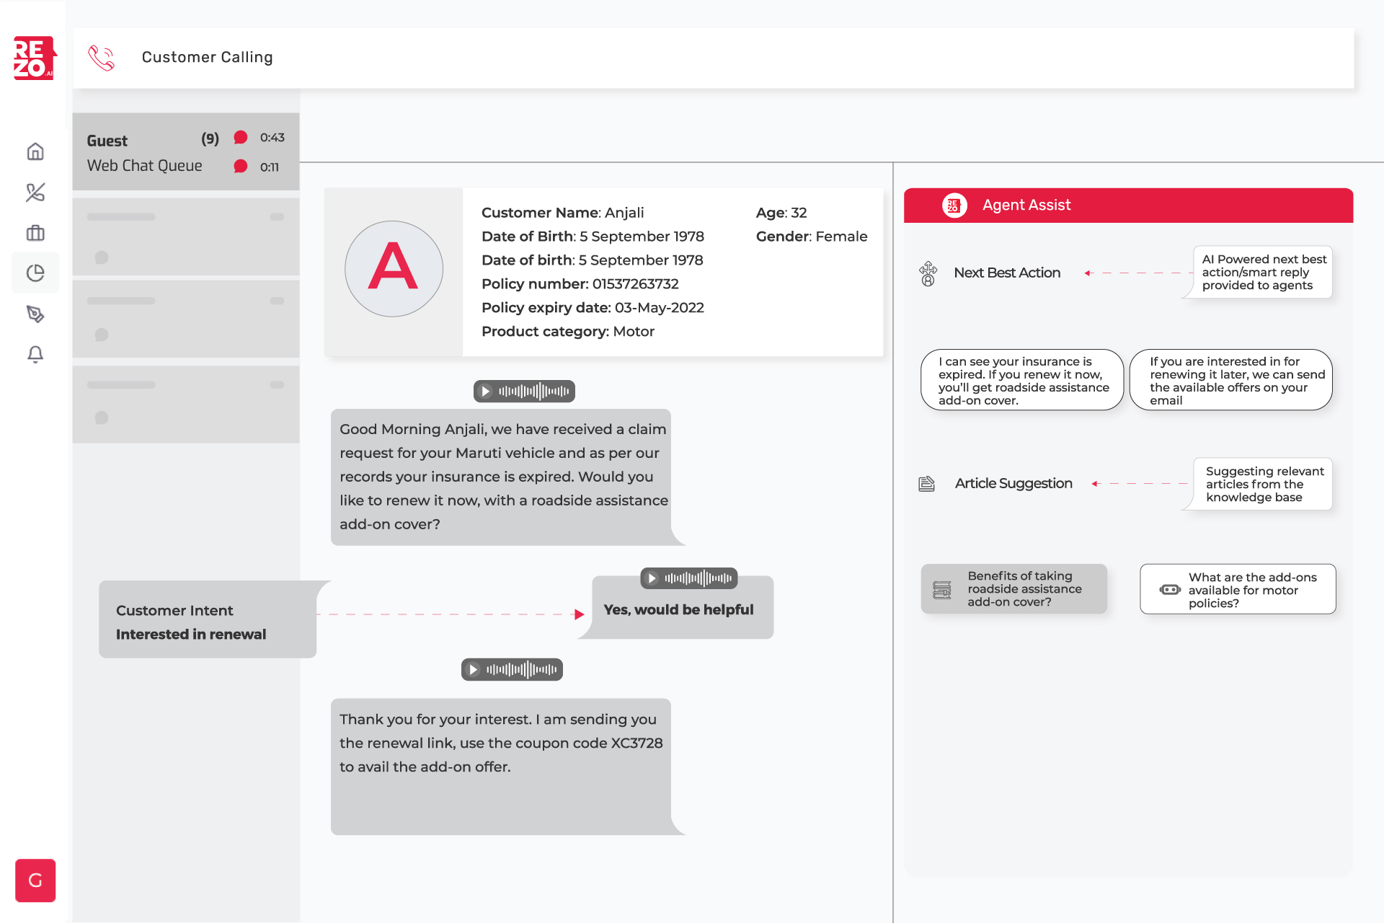Open notifications via the bell icon
Image resolution: width=1384 pixels, height=923 pixels.
35,354
